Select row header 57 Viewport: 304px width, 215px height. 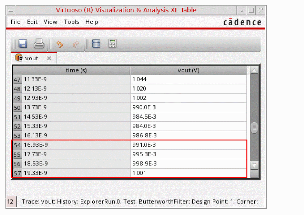[17, 173]
